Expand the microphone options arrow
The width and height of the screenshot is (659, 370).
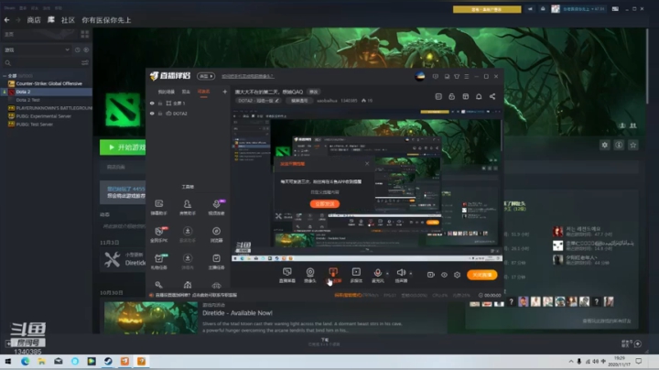pos(387,273)
